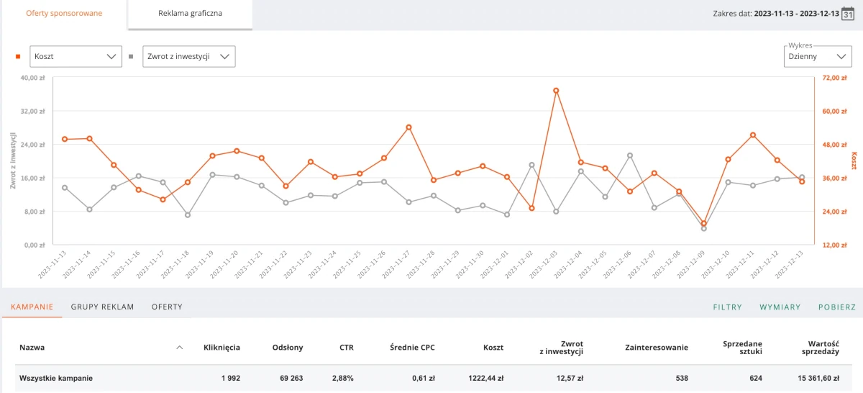This screenshot has width=863, height=393.
Task: Click the Filtry link
Action: point(727,307)
